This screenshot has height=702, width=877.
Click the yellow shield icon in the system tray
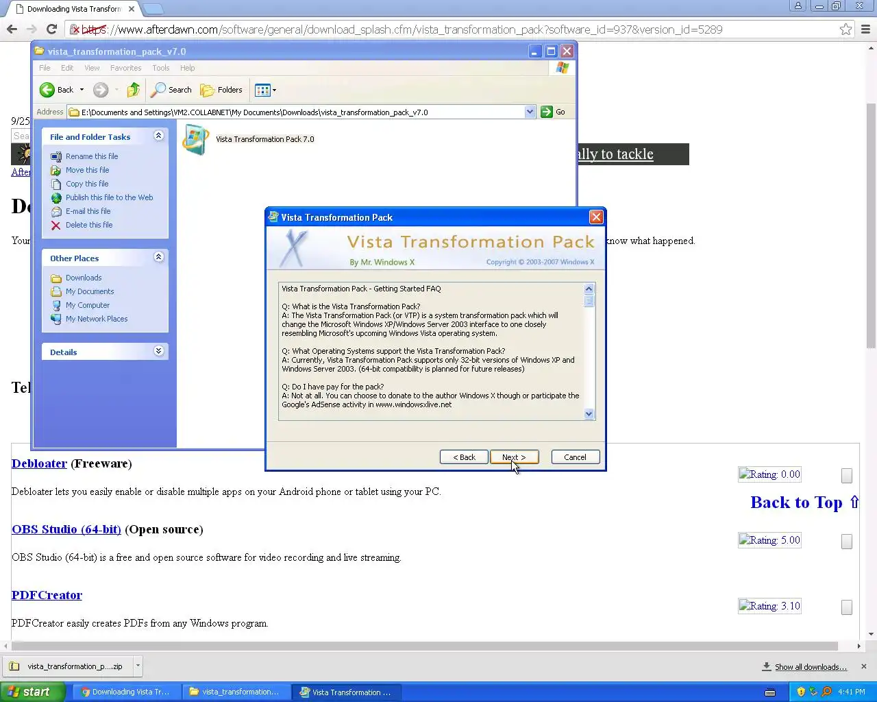(801, 692)
